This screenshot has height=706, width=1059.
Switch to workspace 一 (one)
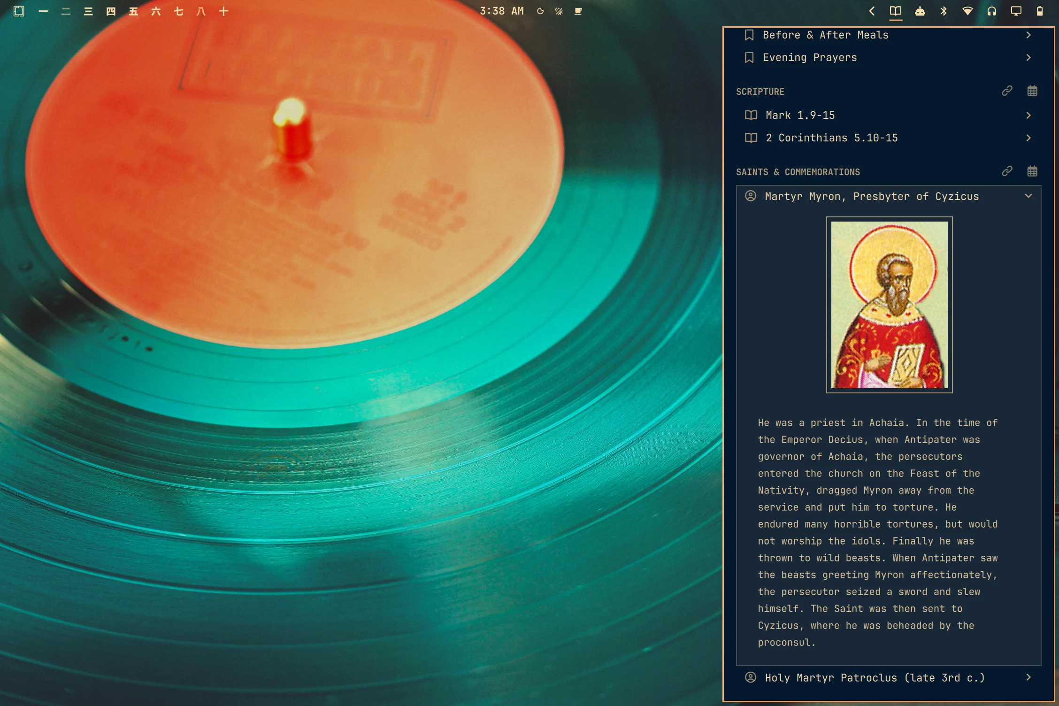43,11
